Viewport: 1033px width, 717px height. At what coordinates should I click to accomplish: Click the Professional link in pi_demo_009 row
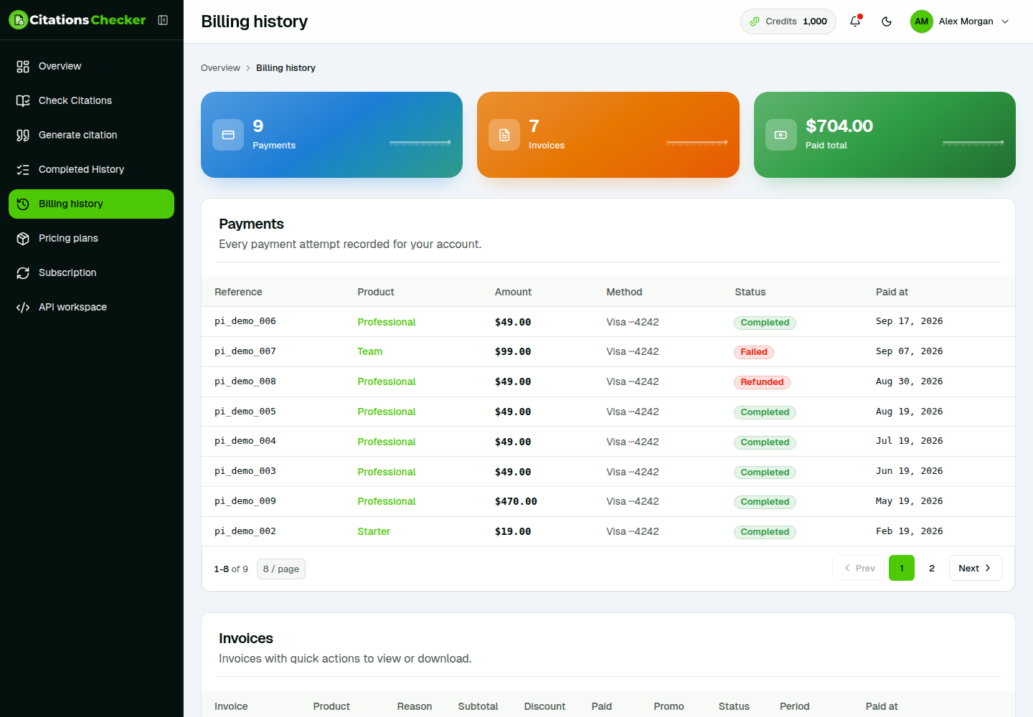387,501
